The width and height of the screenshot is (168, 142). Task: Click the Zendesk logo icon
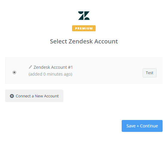84,15
